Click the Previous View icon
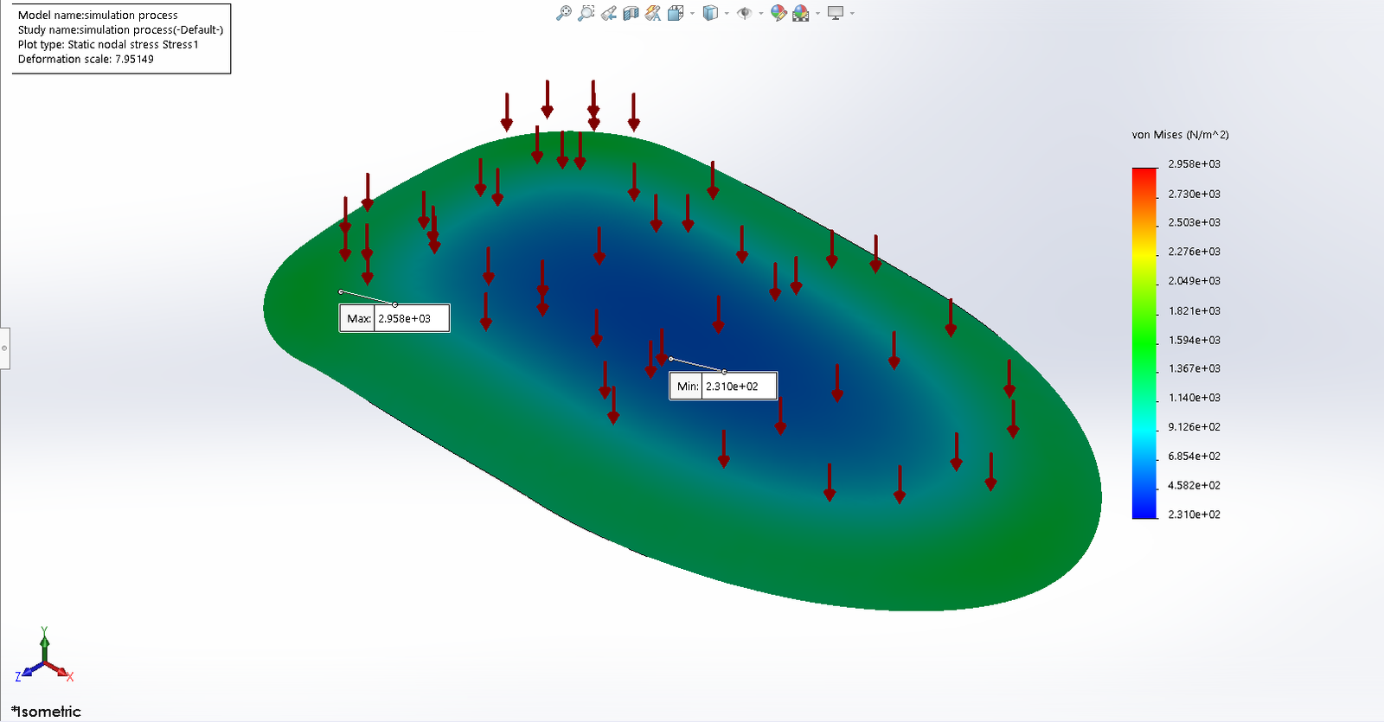The height and width of the screenshot is (722, 1384). (x=609, y=13)
